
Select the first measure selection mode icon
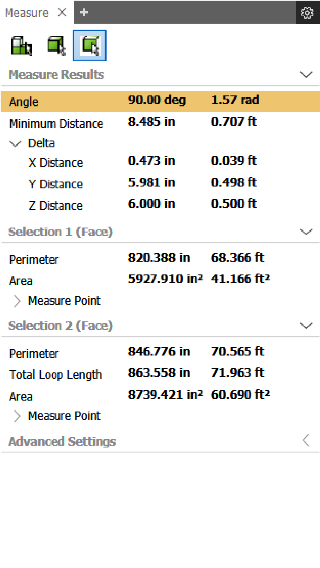(x=22, y=45)
